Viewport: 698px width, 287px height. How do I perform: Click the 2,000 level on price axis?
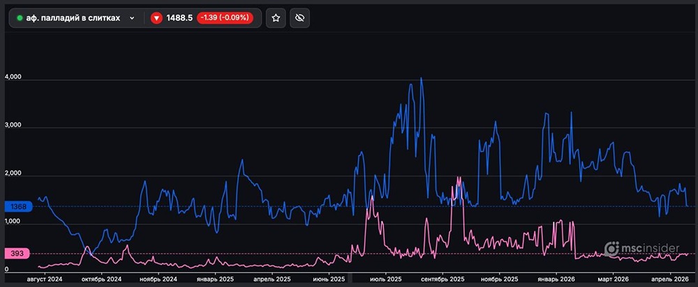tap(14, 173)
